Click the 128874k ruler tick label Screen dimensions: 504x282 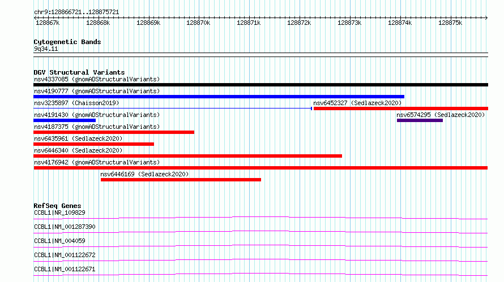pos(400,23)
